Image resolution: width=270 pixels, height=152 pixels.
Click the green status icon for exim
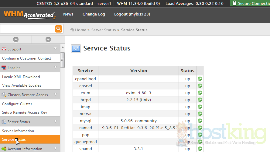pyautogui.click(x=200, y=93)
